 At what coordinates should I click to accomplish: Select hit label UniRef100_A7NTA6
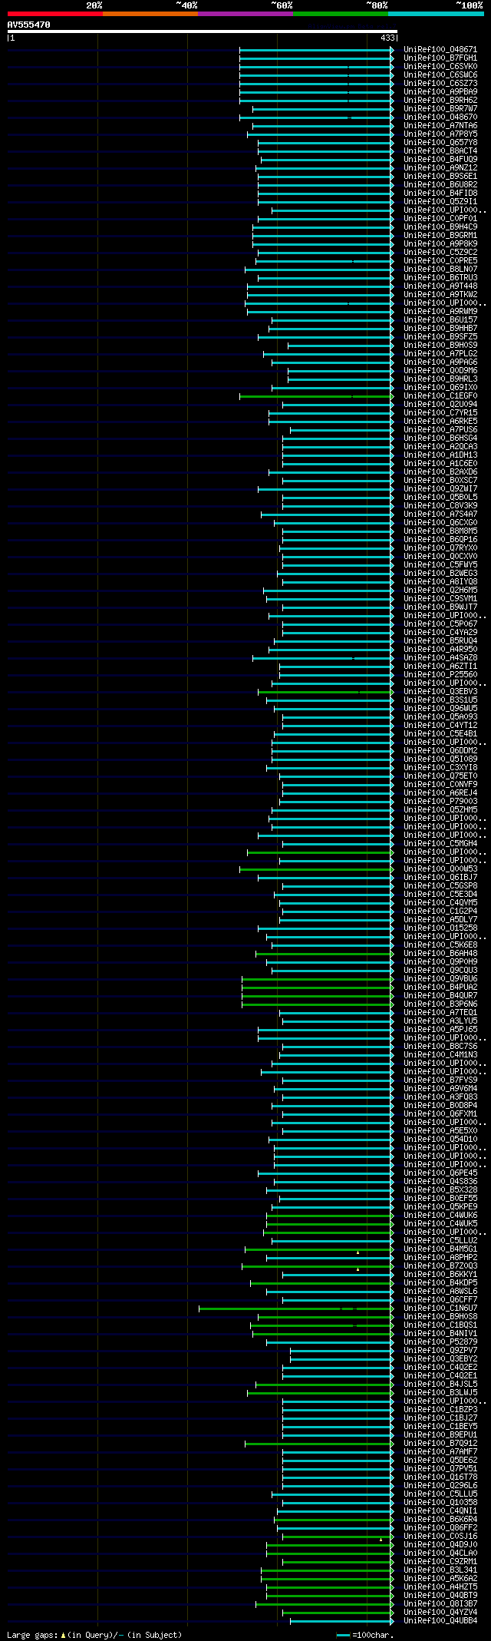[440, 125]
